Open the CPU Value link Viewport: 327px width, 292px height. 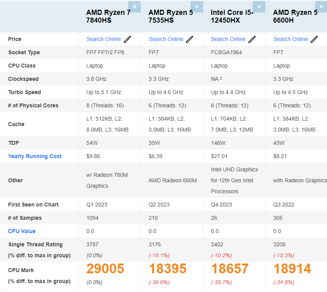coord(22,231)
